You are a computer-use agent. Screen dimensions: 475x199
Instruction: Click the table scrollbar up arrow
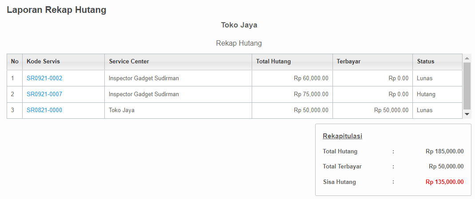click(x=467, y=58)
